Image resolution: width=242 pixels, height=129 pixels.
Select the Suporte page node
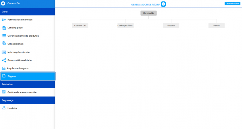pos(171,26)
